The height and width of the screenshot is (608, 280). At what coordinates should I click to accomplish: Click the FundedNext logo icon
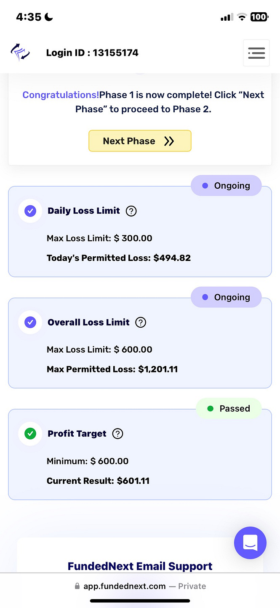coord(20,53)
